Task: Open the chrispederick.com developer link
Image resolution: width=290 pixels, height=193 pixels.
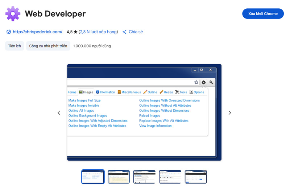Action: 38,32
